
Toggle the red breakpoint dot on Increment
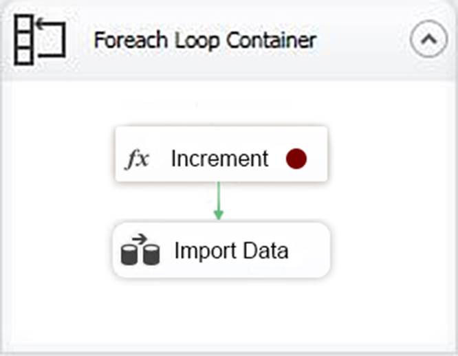(296, 159)
